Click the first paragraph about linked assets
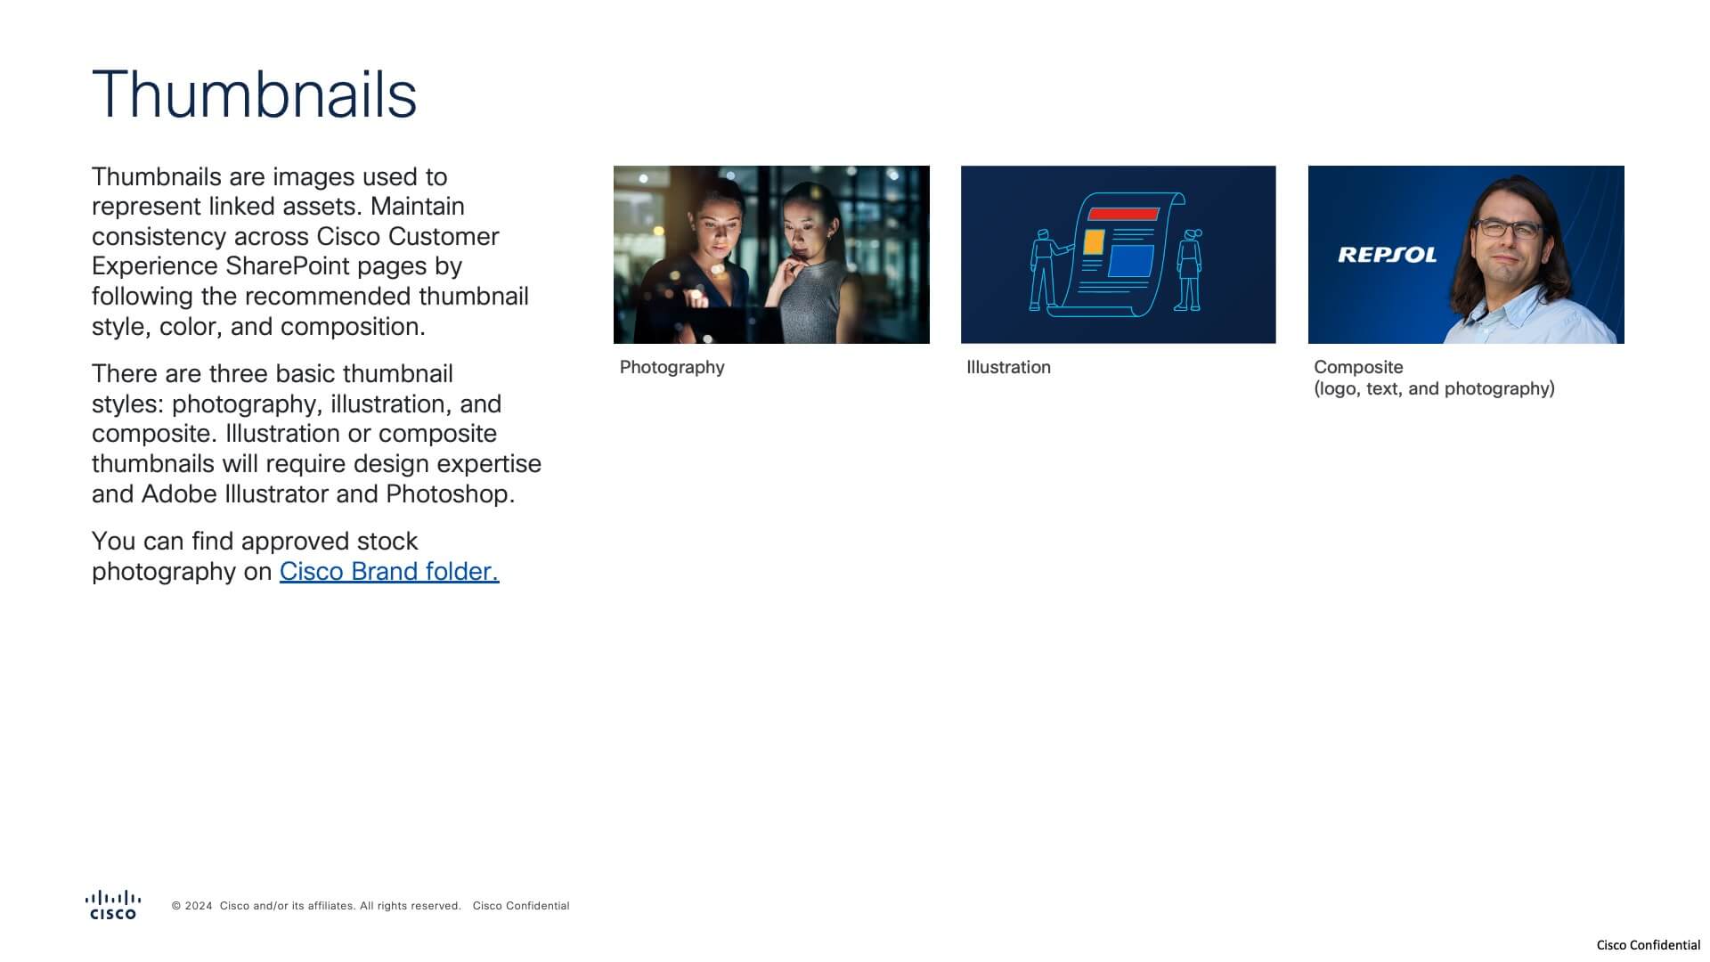Image resolution: width=1710 pixels, height=962 pixels. 312,251
